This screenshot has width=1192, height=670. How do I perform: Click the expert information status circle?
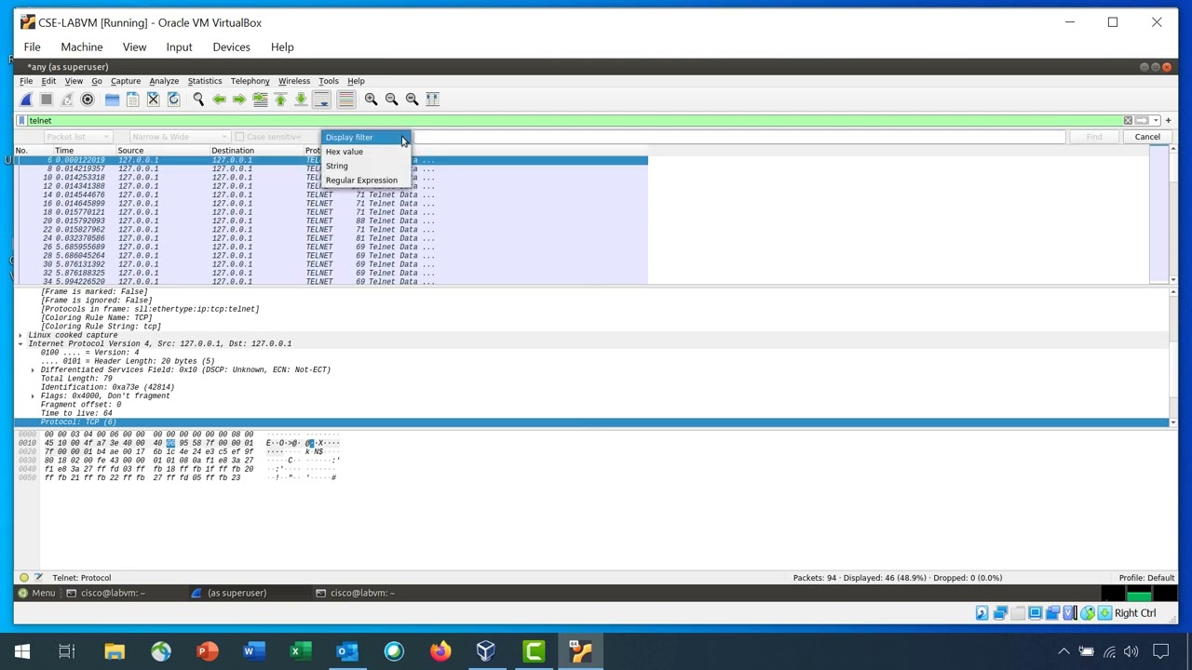pos(24,578)
